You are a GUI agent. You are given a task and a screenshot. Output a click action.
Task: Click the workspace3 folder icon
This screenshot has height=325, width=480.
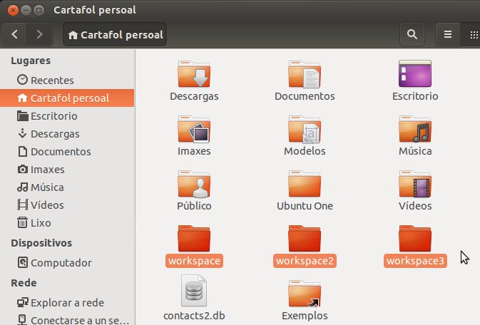coord(415,238)
